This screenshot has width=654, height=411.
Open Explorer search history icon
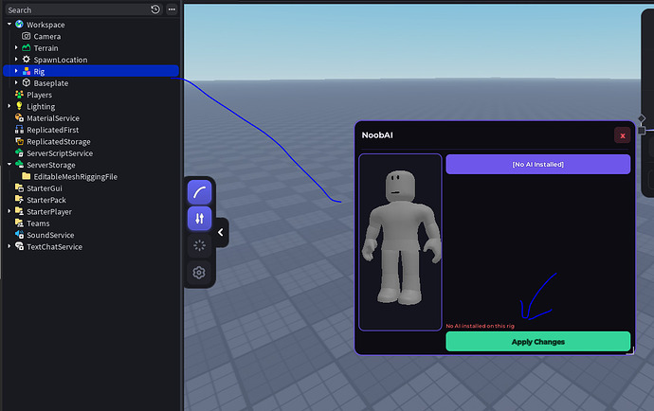click(155, 9)
